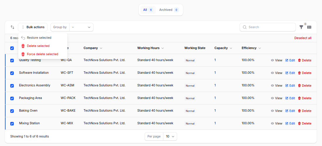Click the Bulk actions button
This screenshot has height=146, width=322.
[x=33, y=27]
